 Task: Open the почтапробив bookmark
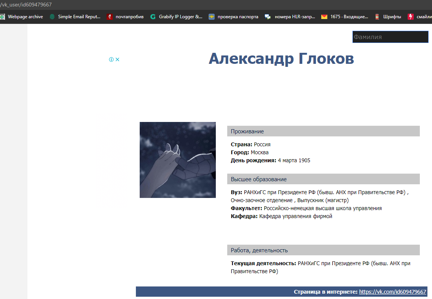pyautogui.click(x=125, y=17)
